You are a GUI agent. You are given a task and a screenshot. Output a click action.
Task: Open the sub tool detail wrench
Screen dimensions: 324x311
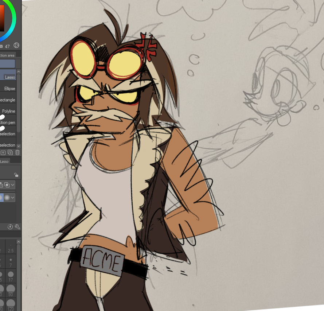pos(17,227)
